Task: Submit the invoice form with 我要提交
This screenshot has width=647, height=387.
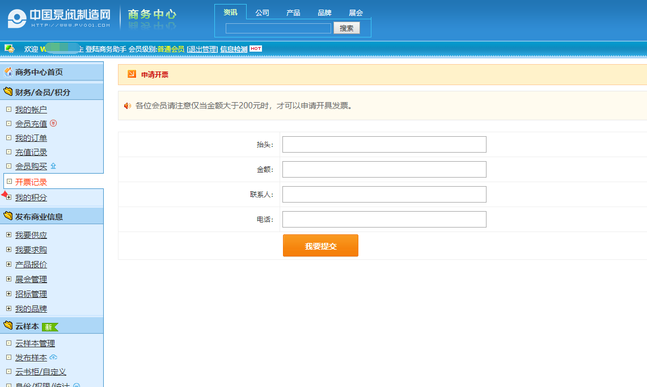Action: point(320,246)
